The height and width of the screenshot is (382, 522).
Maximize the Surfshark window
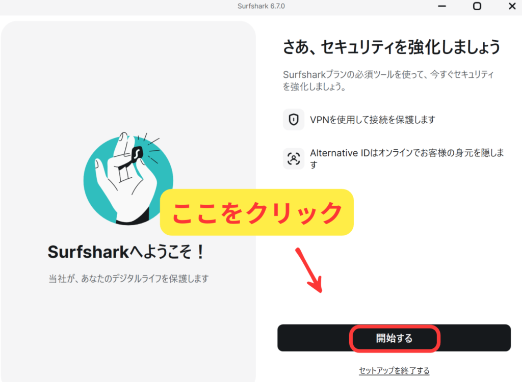click(477, 6)
